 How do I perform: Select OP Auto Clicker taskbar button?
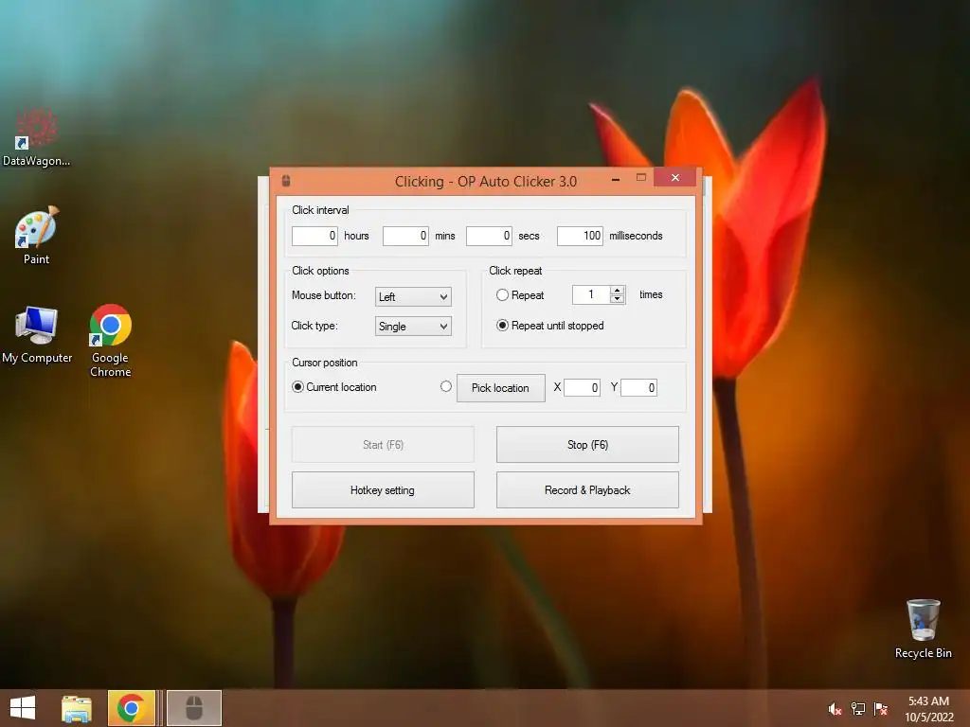click(x=194, y=708)
